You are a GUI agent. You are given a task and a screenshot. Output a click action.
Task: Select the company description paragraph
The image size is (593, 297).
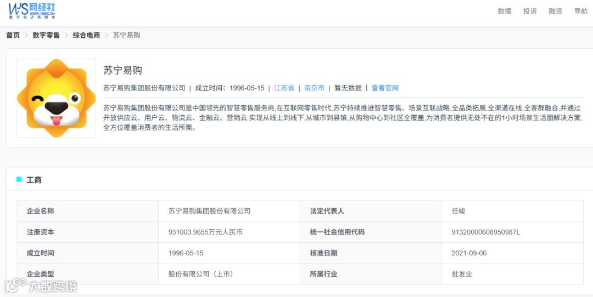pyautogui.click(x=343, y=118)
